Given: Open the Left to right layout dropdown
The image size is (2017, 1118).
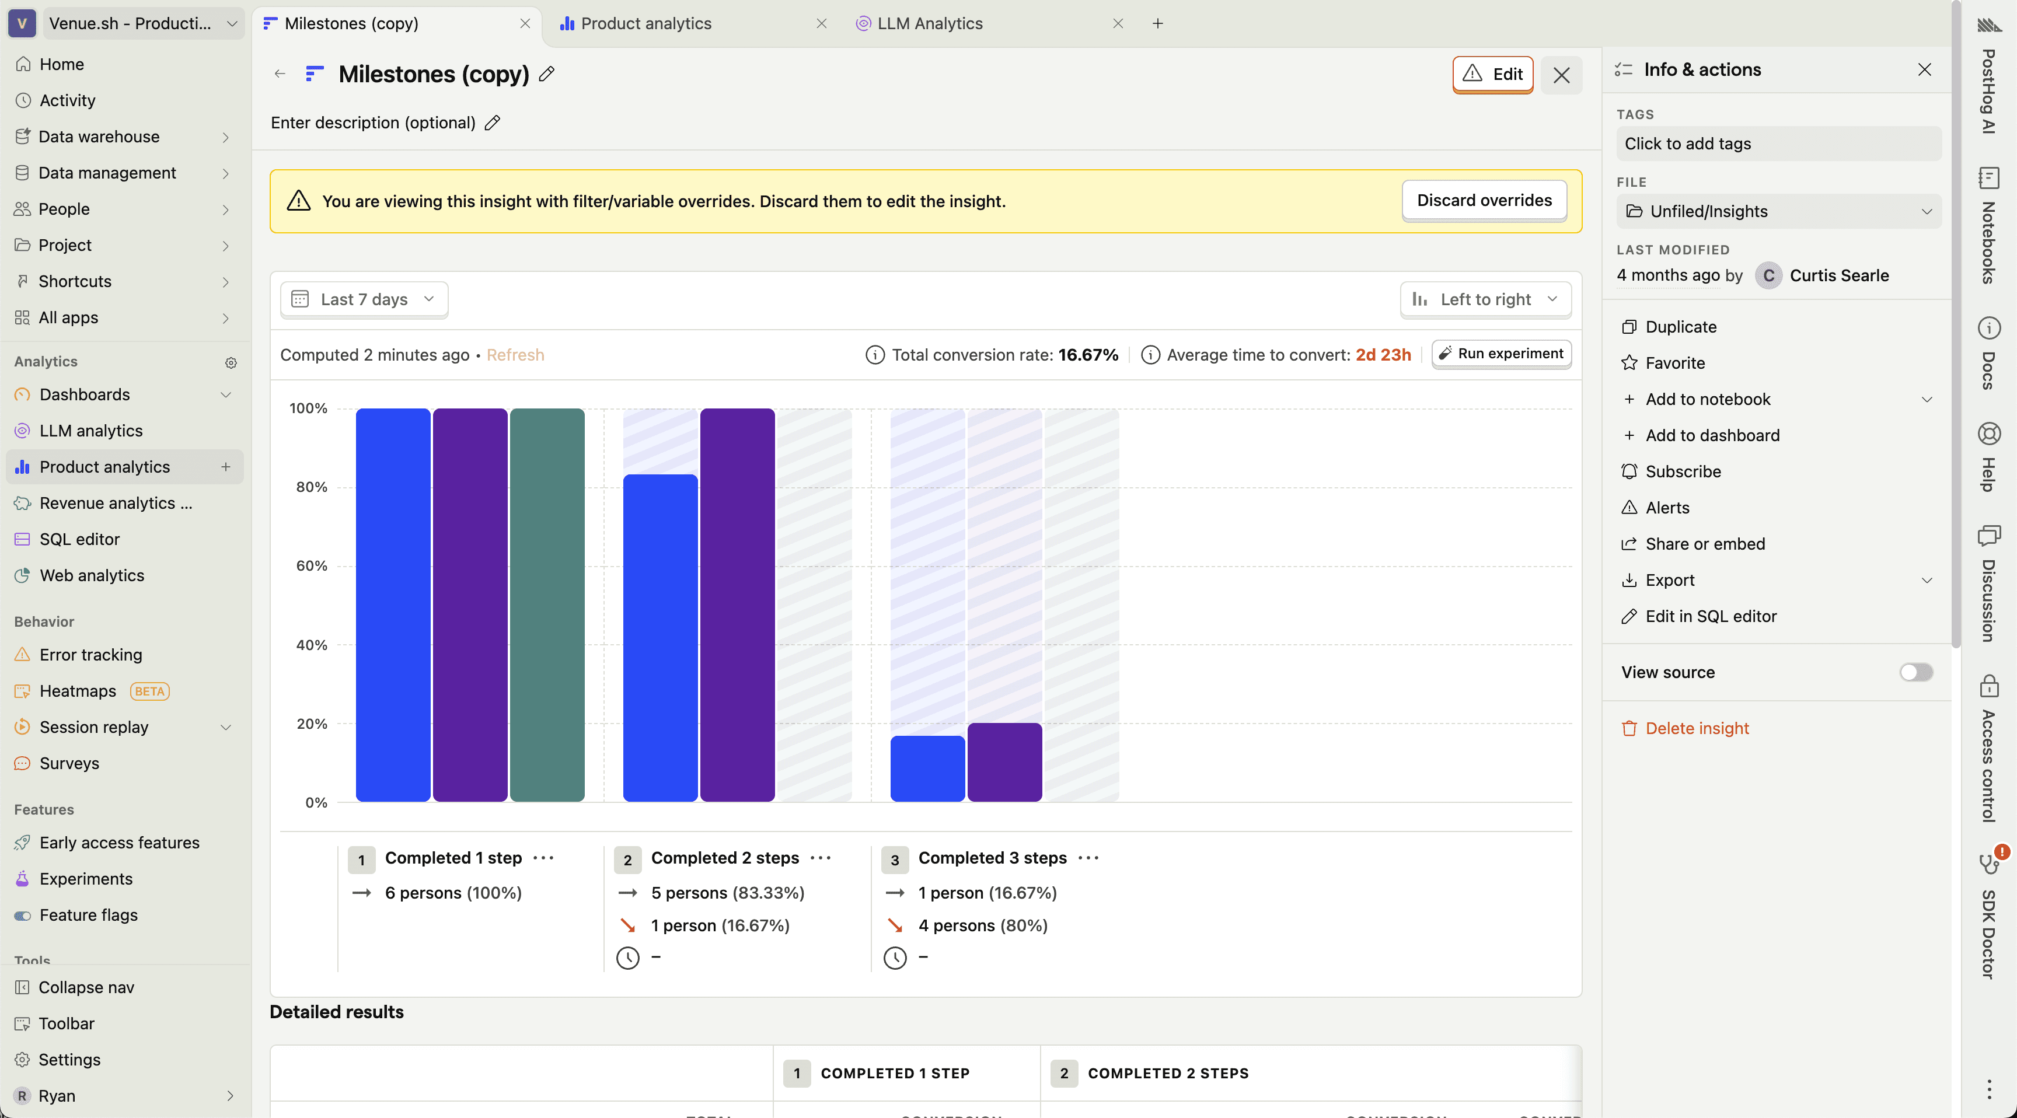Looking at the screenshot, I should click(1485, 299).
